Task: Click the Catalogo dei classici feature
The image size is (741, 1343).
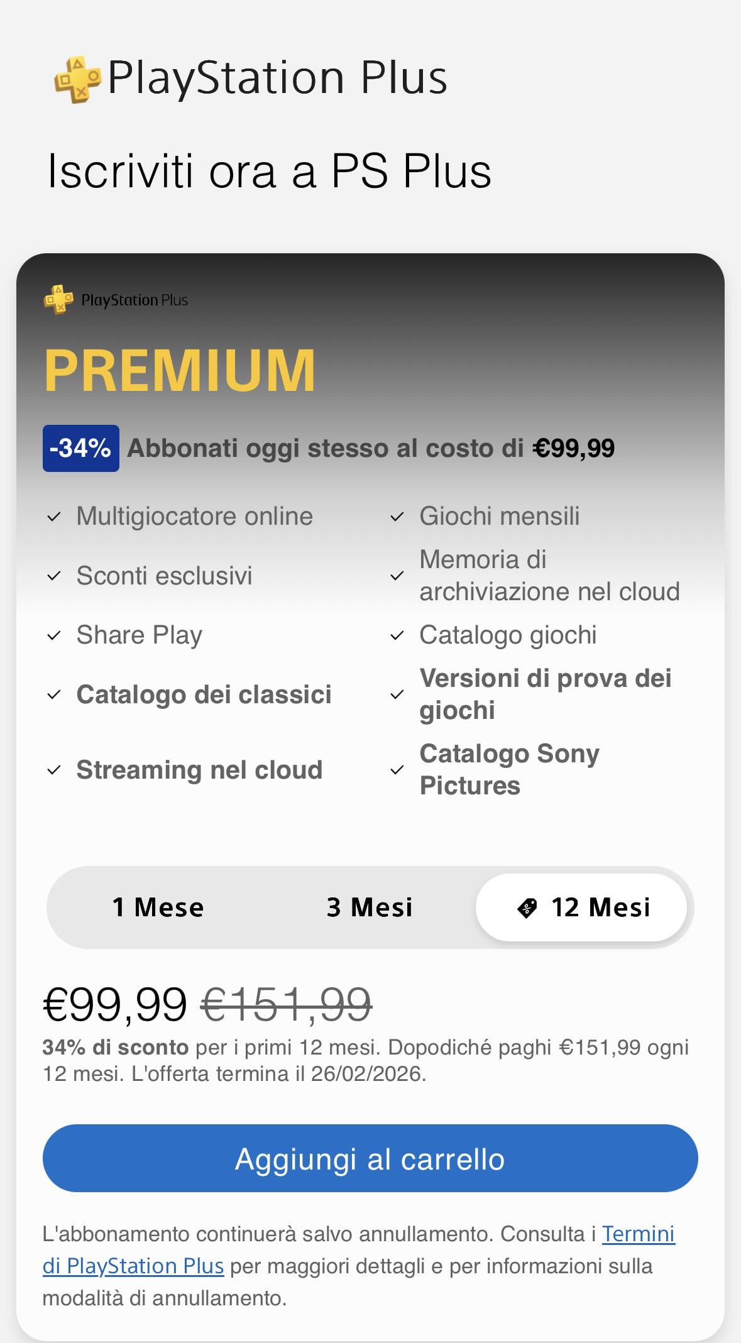Action: [204, 694]
